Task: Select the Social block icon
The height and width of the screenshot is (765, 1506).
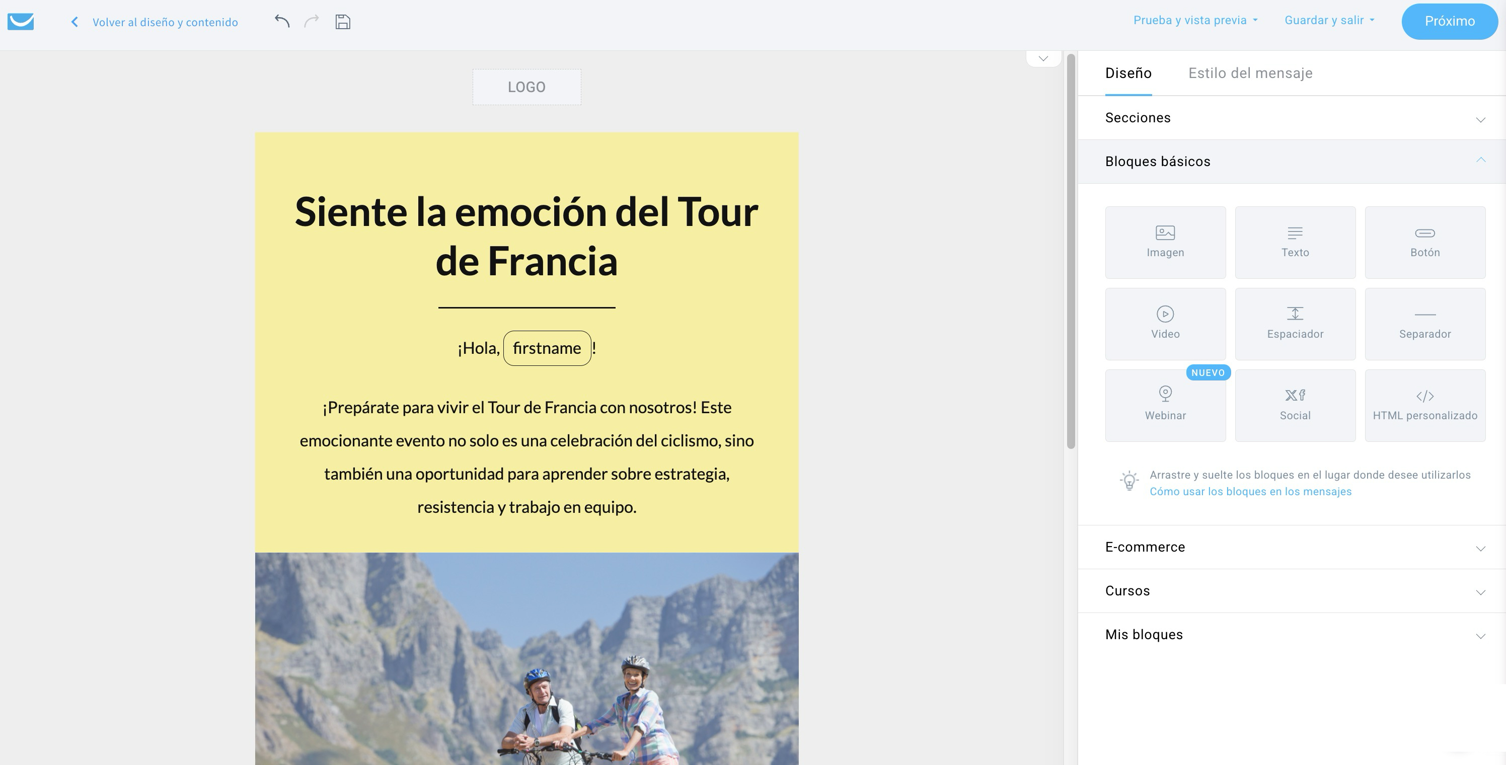Action: coord(1296,405)
